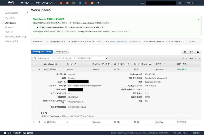Click the client link URL text
Image resolution: width=204 pixels, height=135 pixels.
click(x=85, y=86)
